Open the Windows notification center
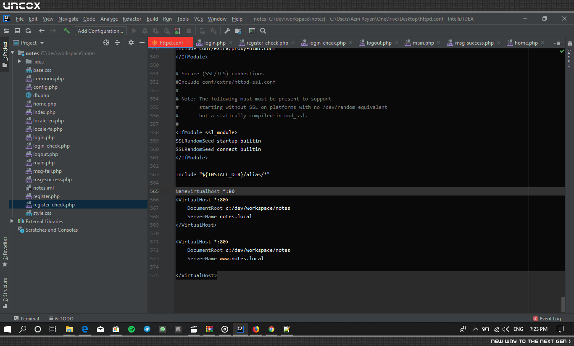 click(560, 329)
